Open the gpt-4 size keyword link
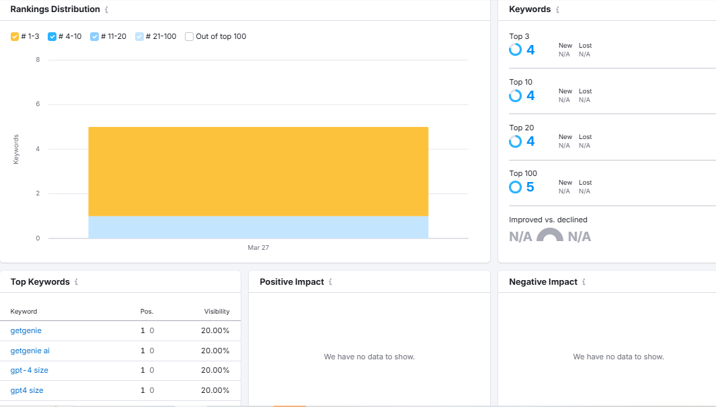716x407 pixels. tap(30, 370)
